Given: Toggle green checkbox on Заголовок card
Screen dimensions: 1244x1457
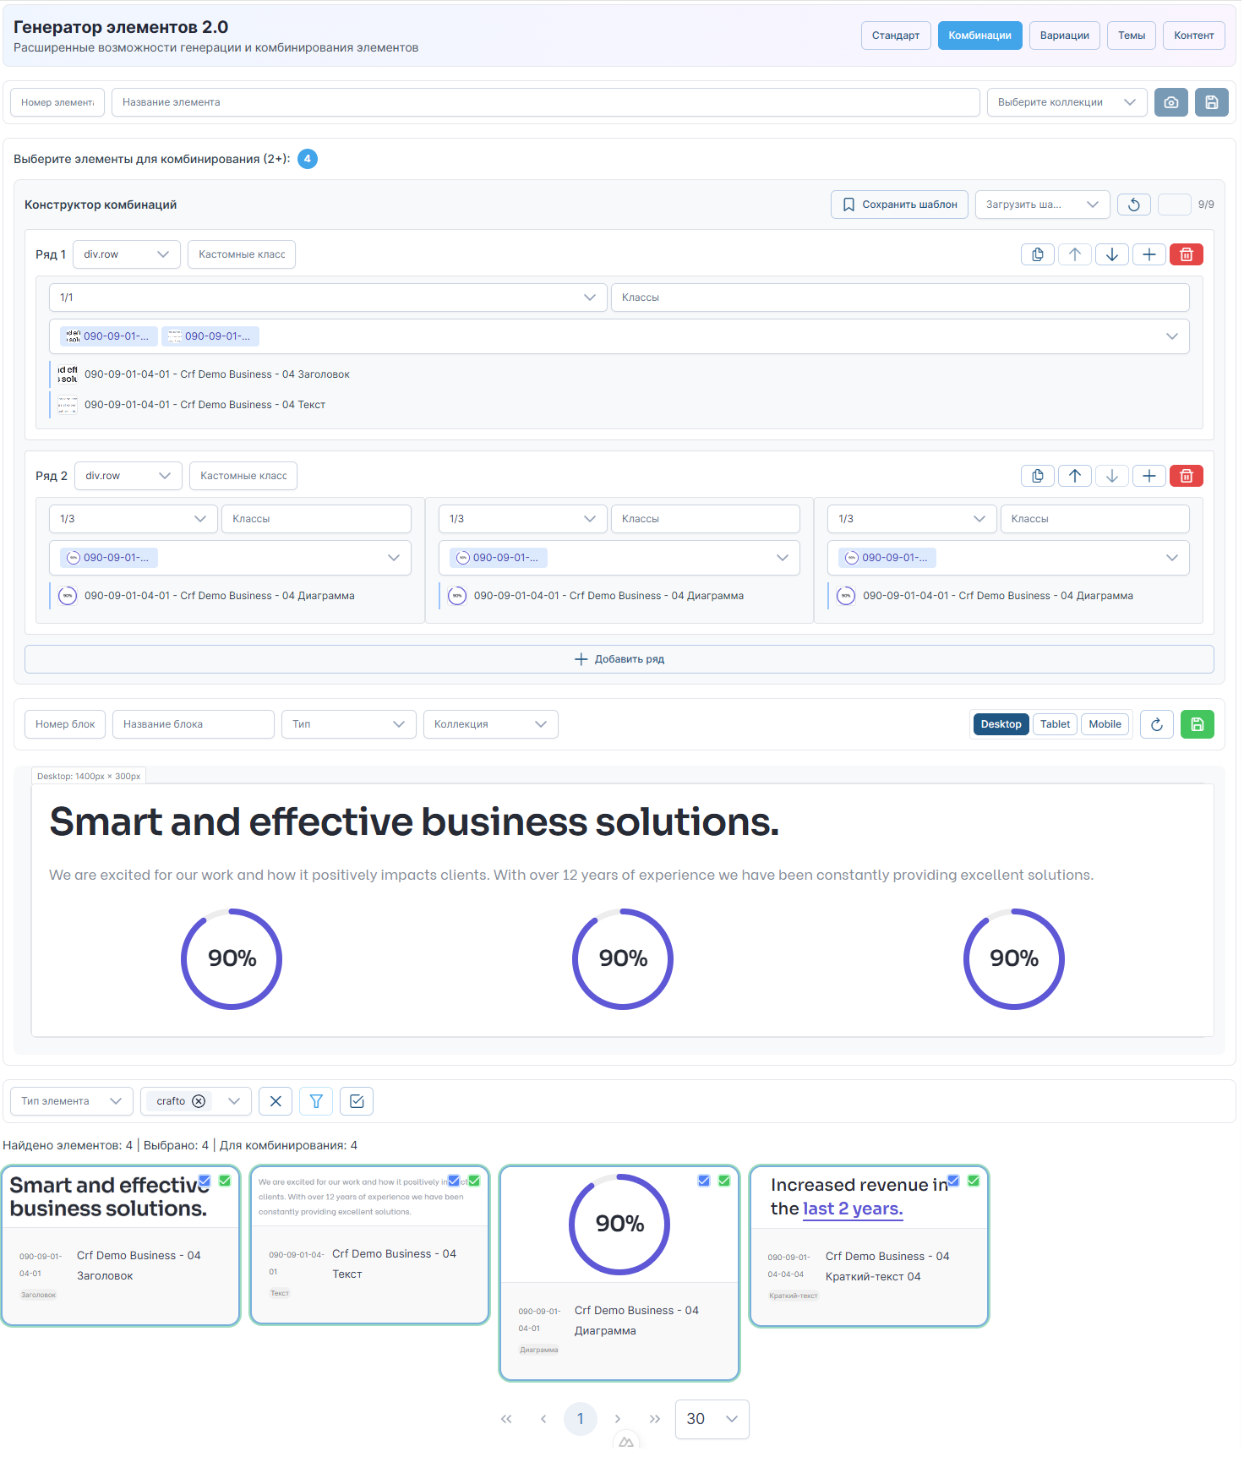Looking at the screenshot, I should (x=225, y=1181).
